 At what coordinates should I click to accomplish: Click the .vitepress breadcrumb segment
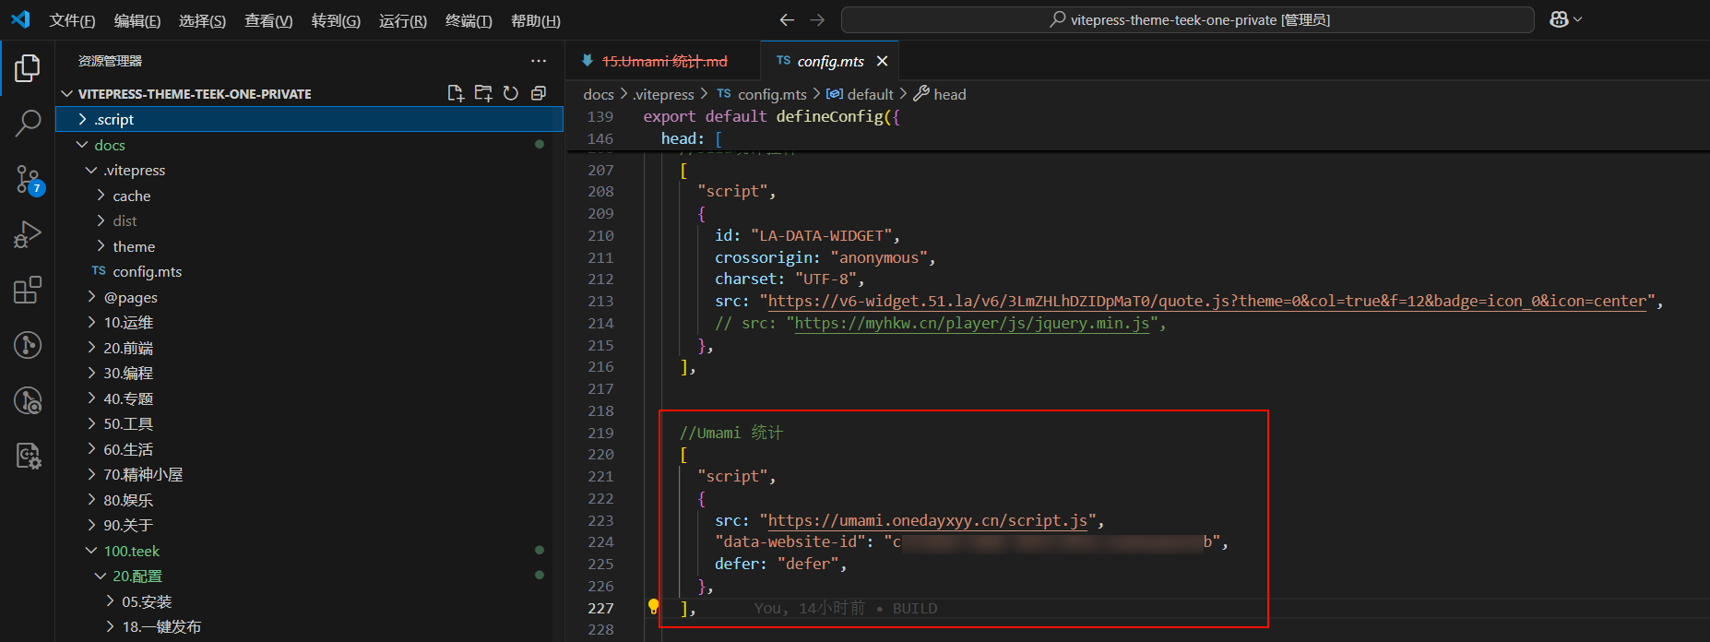[x=664, y=94]
